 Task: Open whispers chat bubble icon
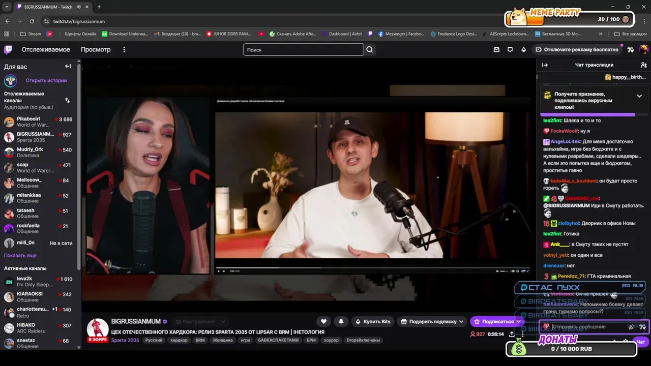[510, 49]
